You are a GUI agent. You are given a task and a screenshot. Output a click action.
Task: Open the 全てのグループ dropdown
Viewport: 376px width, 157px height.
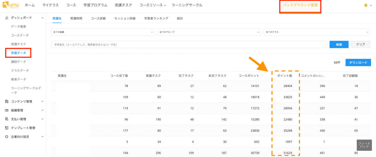(x=209, y=32)
